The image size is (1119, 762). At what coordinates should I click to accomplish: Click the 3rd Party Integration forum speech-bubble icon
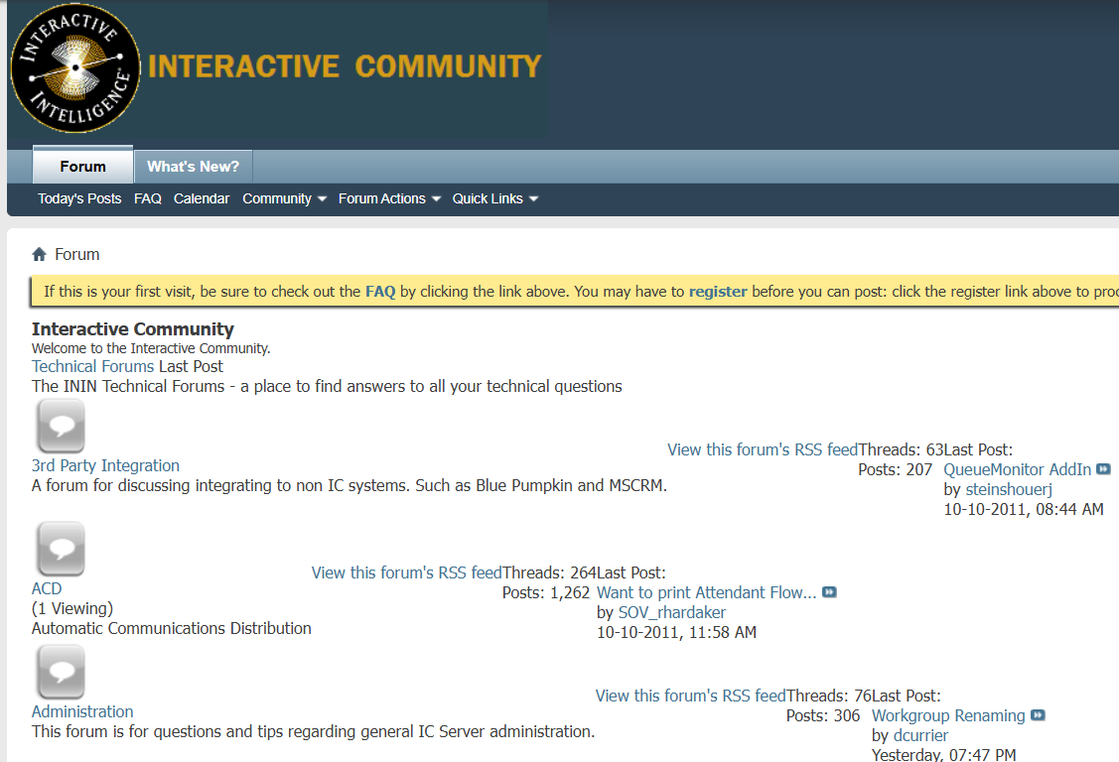tap(62, 426)
